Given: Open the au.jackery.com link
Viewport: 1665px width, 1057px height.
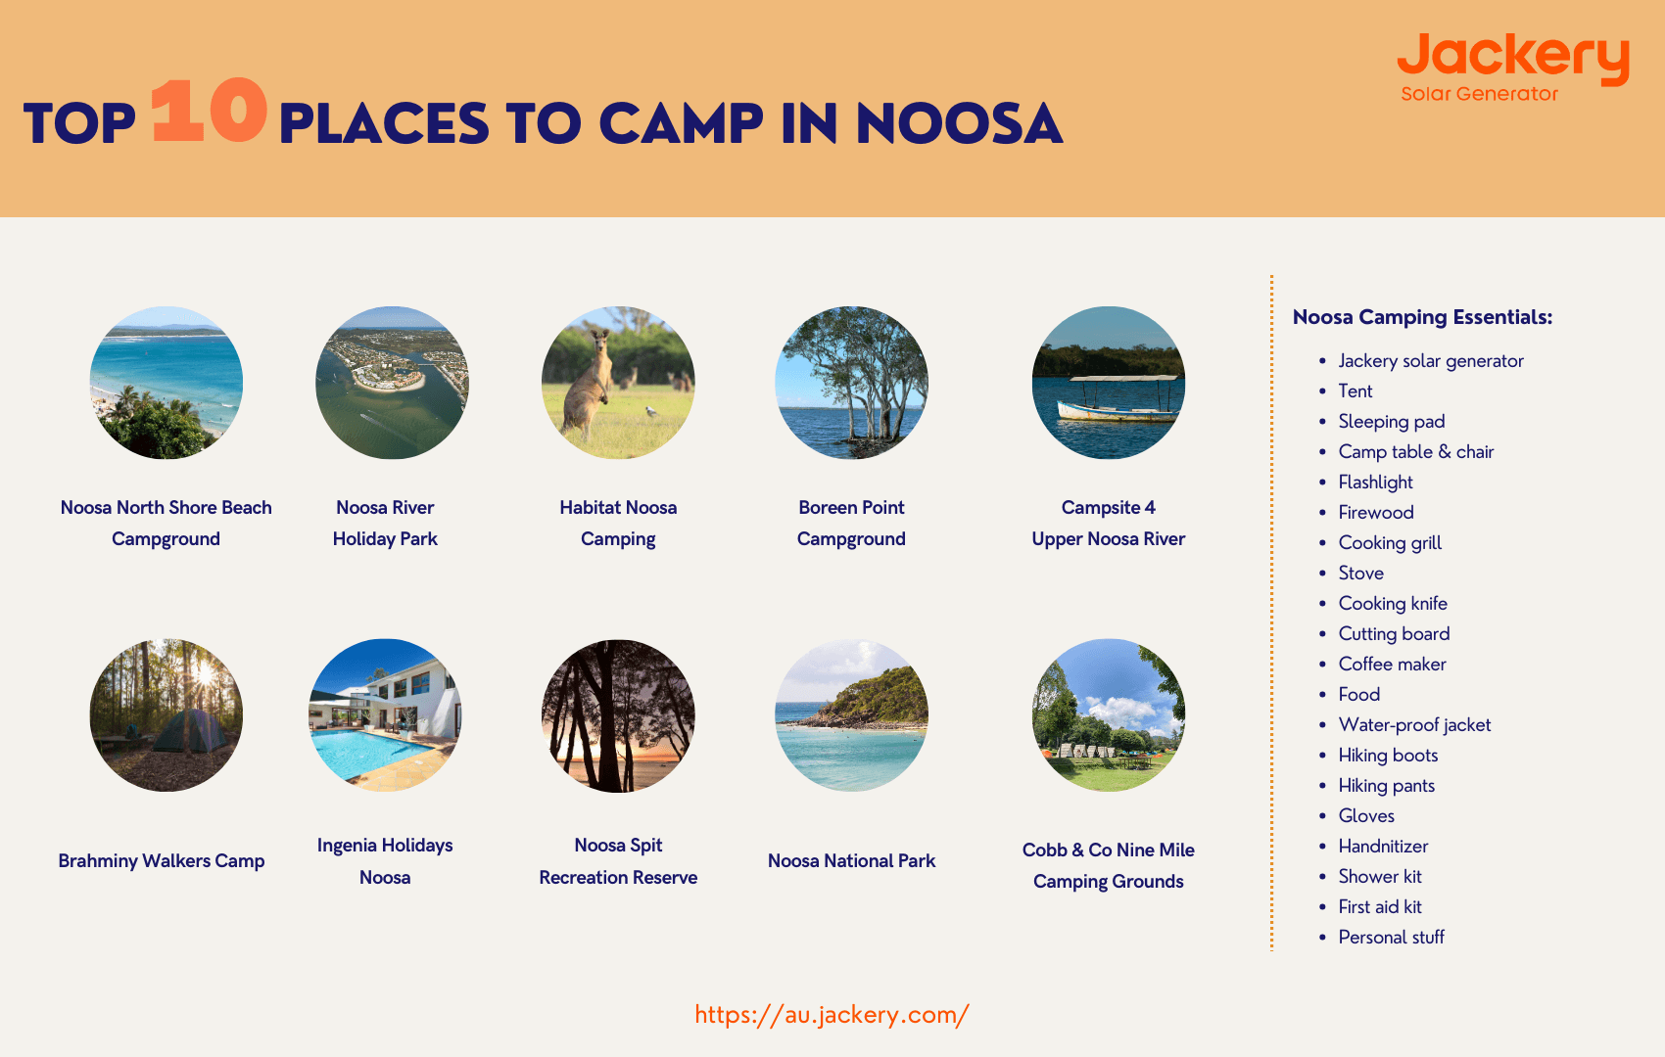Looking at the screenshot, I should click(x=832, y=1014).
